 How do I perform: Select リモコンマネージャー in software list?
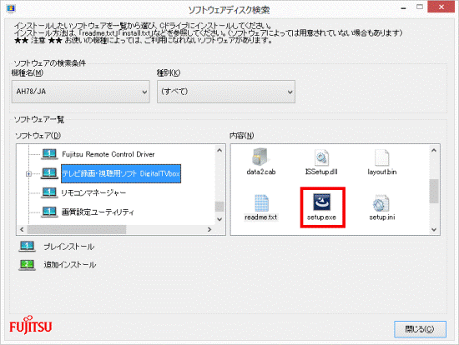click(93, 193)
